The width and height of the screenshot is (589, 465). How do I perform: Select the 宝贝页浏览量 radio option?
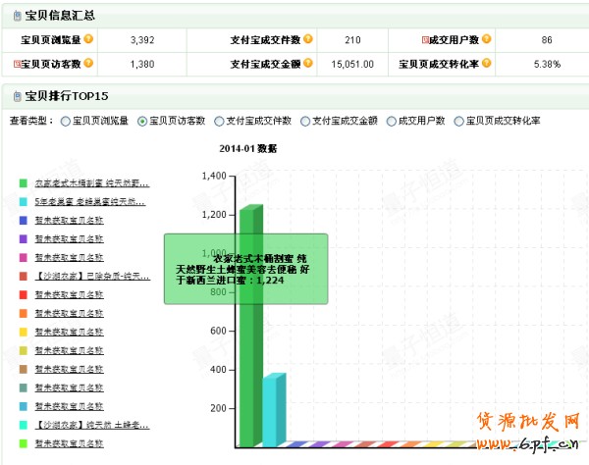point(66,122)
